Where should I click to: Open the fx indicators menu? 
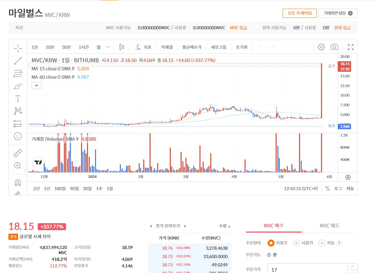pos(143,47)
